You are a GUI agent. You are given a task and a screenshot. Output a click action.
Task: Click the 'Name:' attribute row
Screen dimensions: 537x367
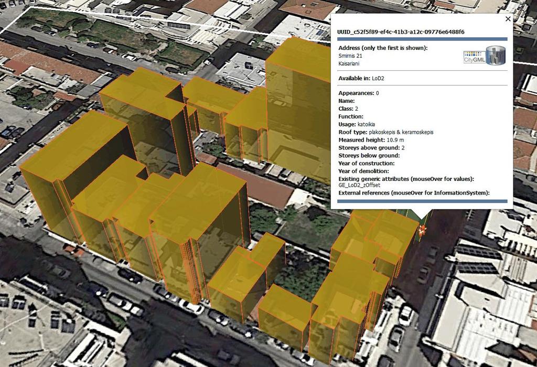click(347, 101)
